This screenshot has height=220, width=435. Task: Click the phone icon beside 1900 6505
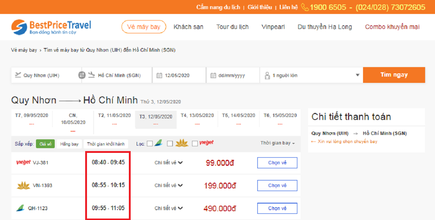click(305, 7)
